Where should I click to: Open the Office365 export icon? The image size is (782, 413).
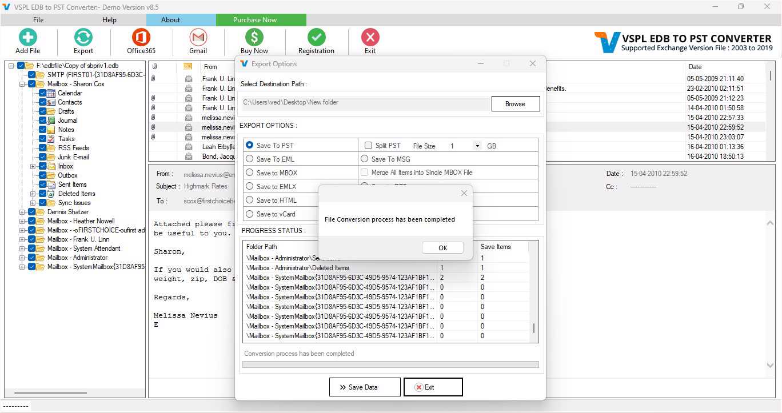point(141,37)
